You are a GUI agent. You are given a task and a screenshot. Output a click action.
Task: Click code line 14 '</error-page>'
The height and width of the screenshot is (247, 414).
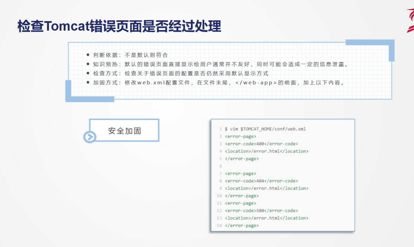(242, 226)
